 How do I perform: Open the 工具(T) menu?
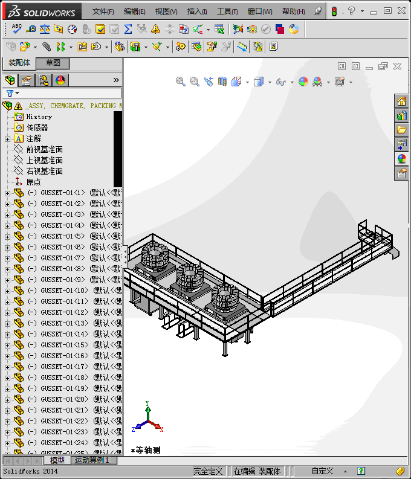pyautogui.click(x=227, y=11)
